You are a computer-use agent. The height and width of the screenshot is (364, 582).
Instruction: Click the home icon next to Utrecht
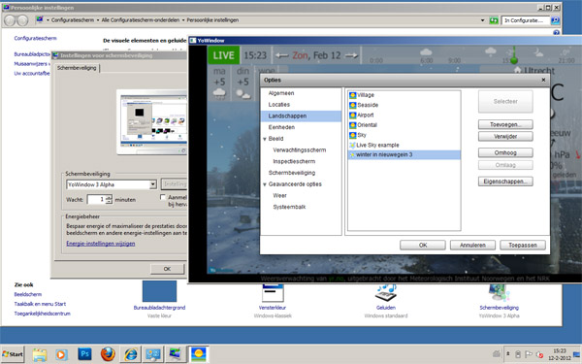(x=517, y=70)
